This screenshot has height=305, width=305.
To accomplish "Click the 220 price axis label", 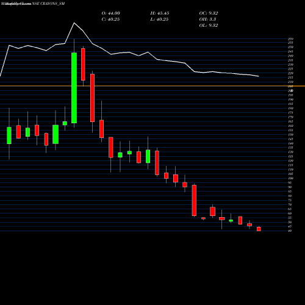I will tap(290, 73).
